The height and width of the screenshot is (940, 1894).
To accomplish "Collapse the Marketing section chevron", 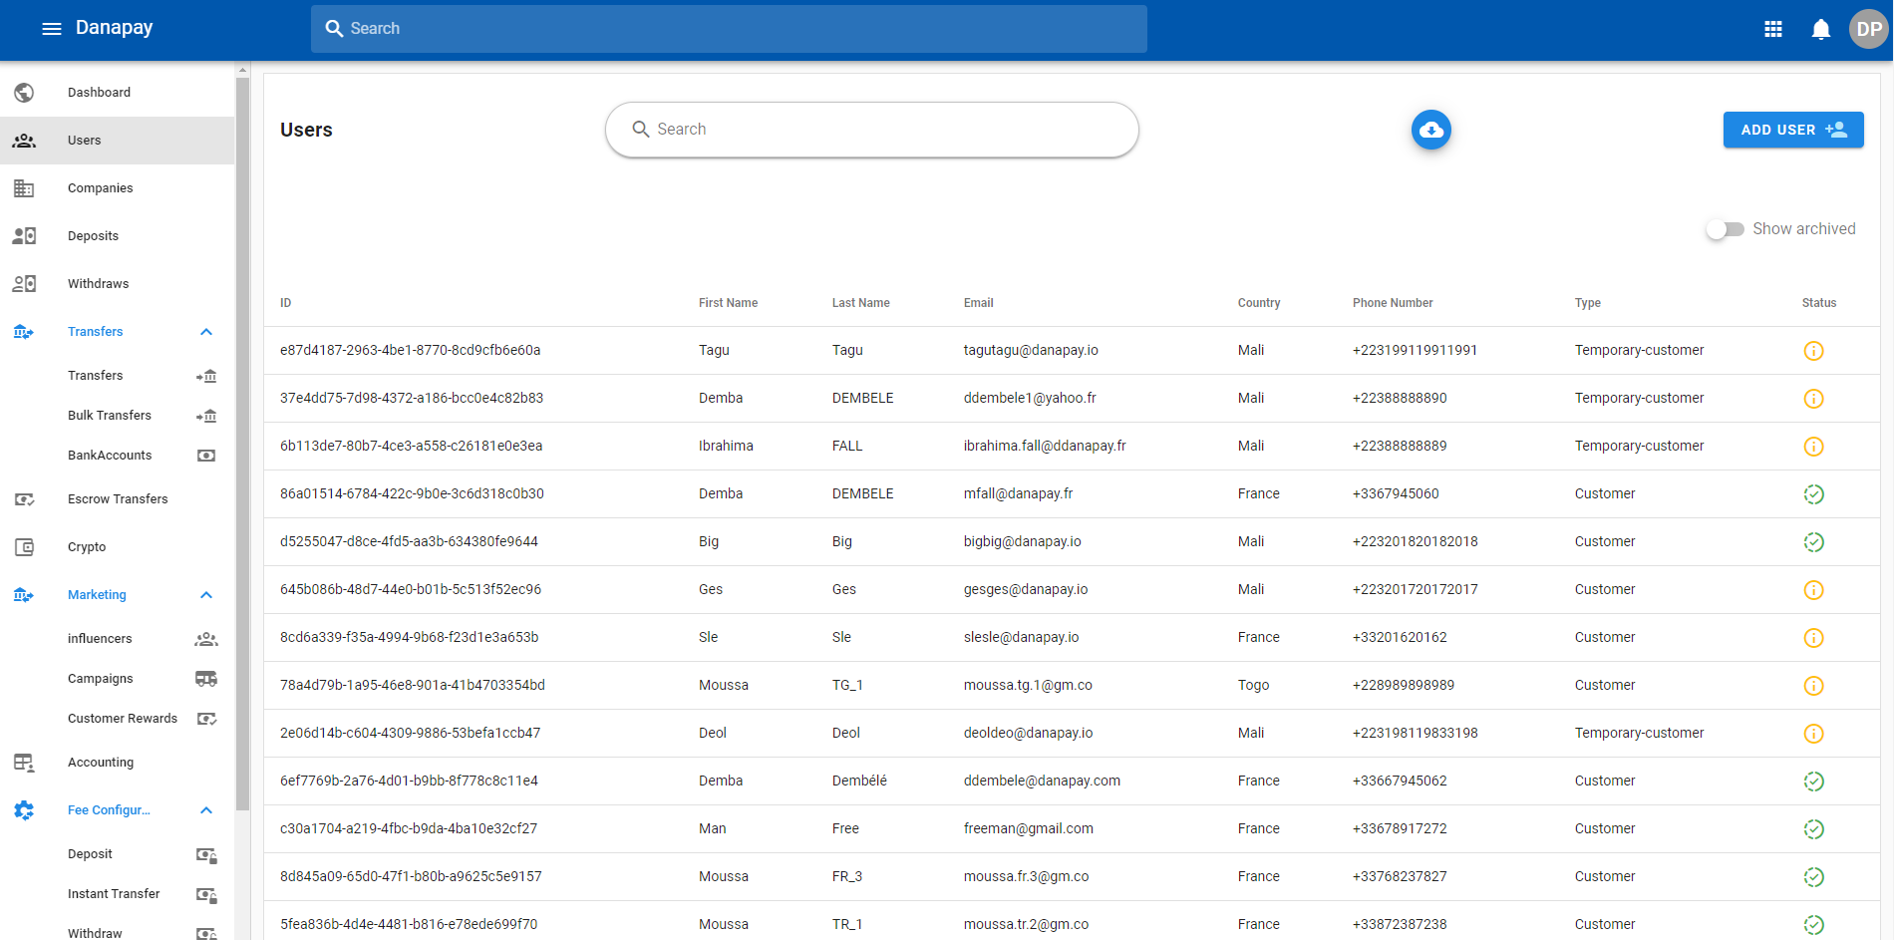I will (206, 595).
